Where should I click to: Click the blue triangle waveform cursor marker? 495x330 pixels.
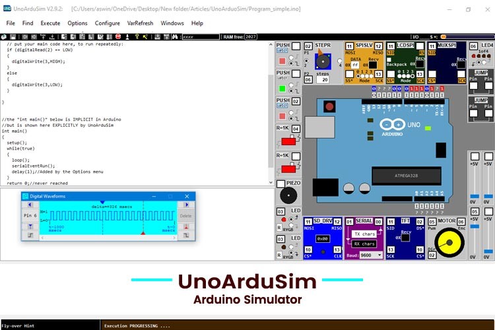pos(102,202)
